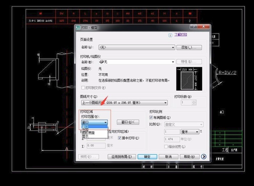Click the R=DW/2 annotation in the drawing
The width and height of the screenshot is (254, 186).
(x=227, y=72)
